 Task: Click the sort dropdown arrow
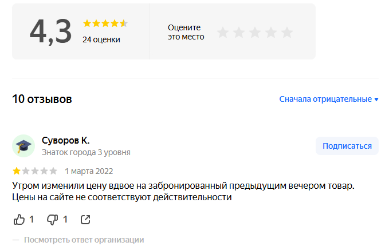point(376,100)
